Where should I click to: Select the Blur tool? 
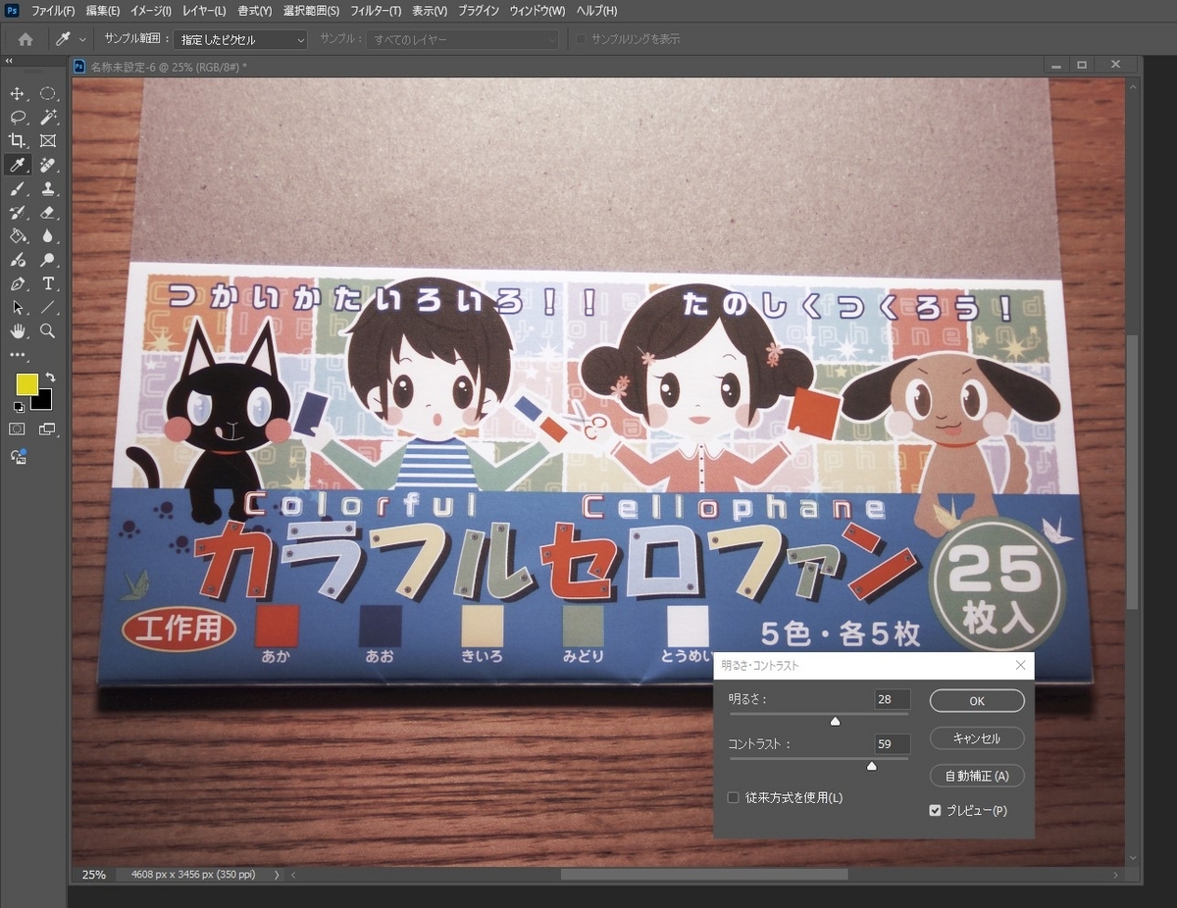[48, 236]
